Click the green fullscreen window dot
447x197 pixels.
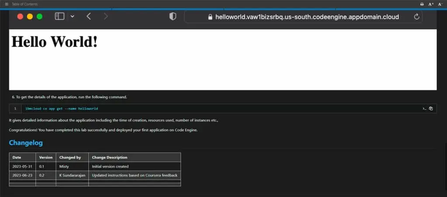pos(40,17)
